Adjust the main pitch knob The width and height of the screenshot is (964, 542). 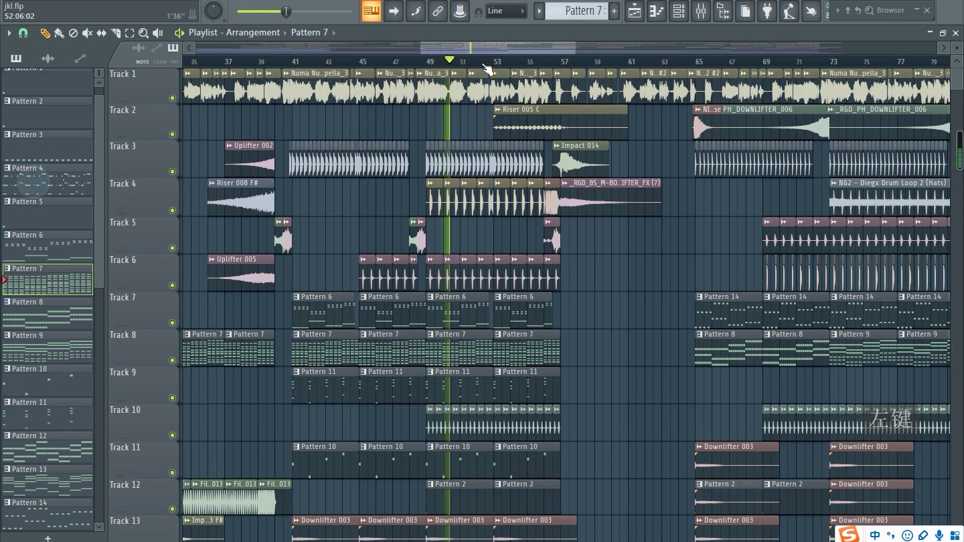(x=214, y=11)
